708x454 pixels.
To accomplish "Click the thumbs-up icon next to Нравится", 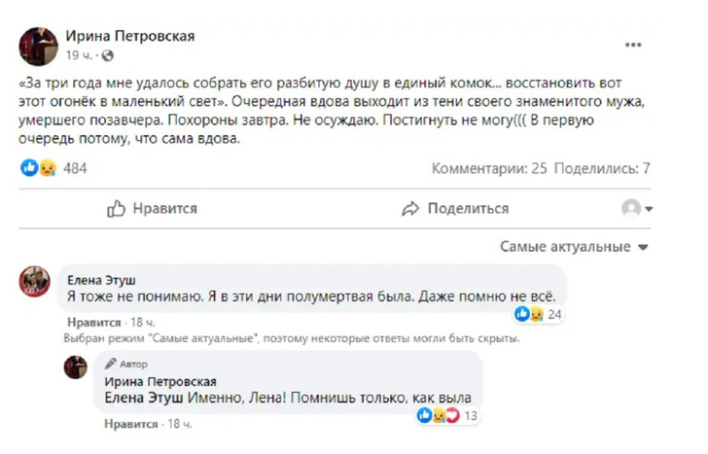I will point(117,208).
